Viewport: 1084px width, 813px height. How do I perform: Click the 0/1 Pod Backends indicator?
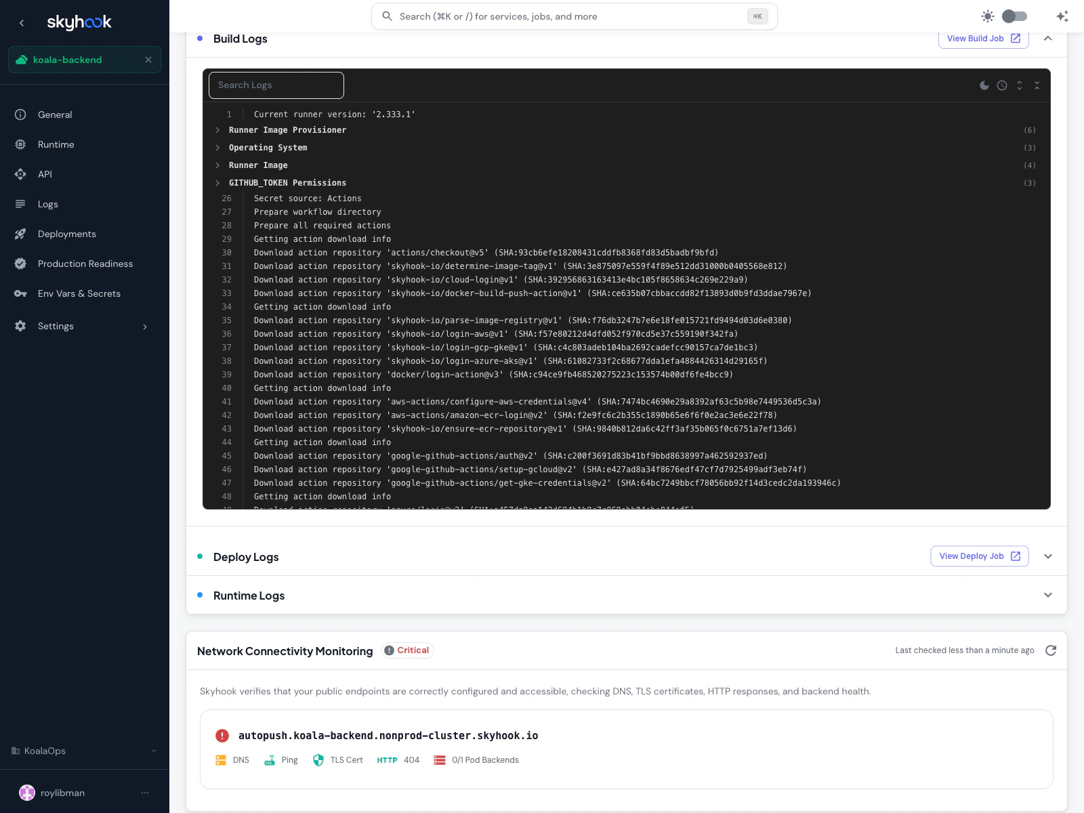click(x=476, y=759)
